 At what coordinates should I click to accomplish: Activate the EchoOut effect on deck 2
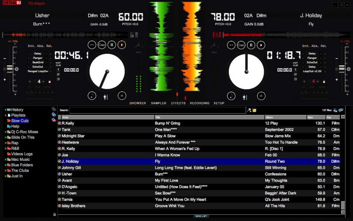(312, 62)
